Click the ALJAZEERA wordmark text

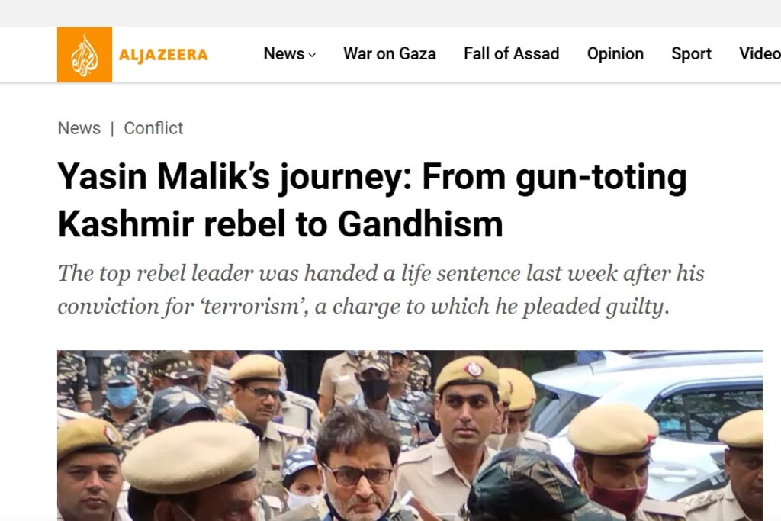tap(163, 54)
